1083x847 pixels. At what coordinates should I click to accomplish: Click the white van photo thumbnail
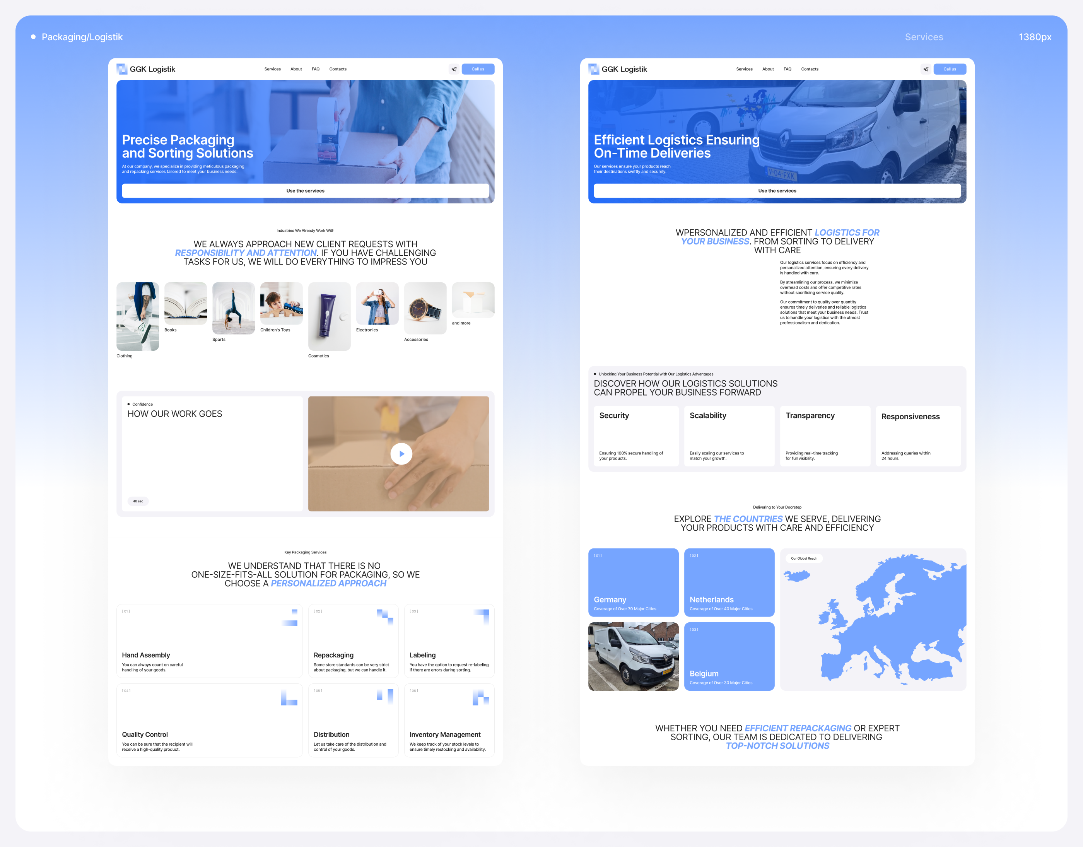point(633,656)
